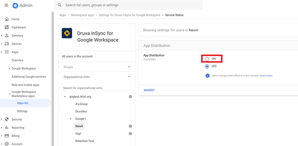
Task: Go to Marketplace apps breadcrumb
Action: coord(82,15)
